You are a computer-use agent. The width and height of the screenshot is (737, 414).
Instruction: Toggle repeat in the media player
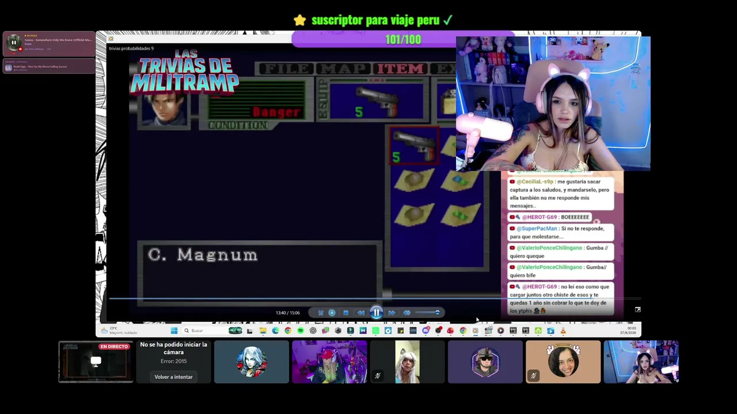pyautogui.click(x=332, y=313)
